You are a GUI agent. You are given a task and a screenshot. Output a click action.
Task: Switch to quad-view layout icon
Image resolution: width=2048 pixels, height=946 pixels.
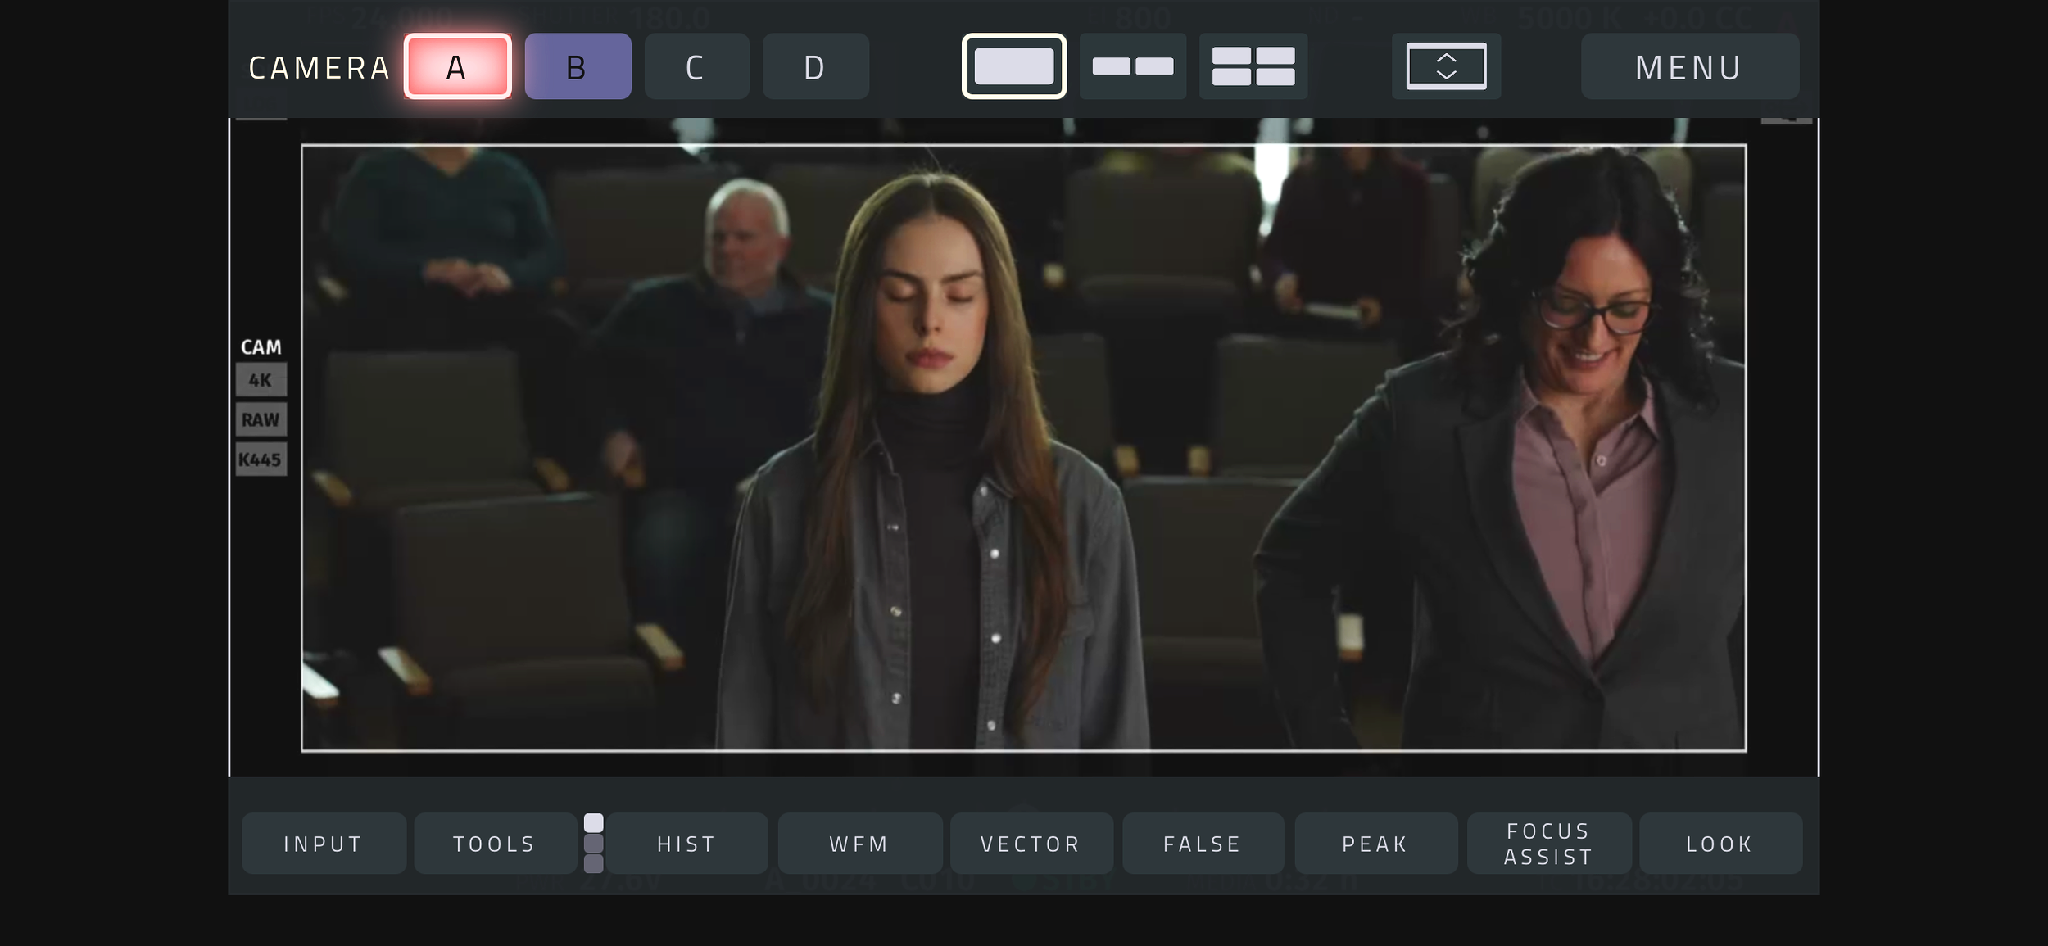(x=1253, y=66)
